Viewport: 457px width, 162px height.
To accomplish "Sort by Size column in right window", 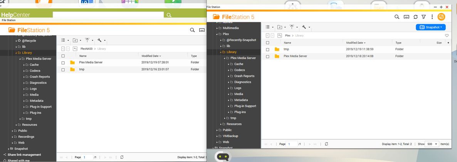I will [x=439, y=43].
